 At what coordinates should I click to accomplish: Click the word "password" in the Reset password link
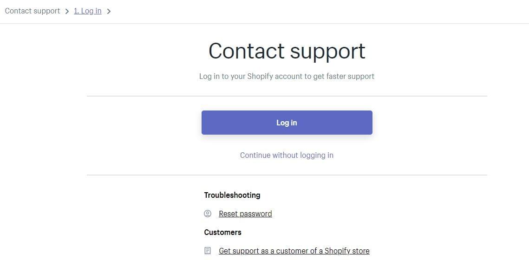[256, 214]
